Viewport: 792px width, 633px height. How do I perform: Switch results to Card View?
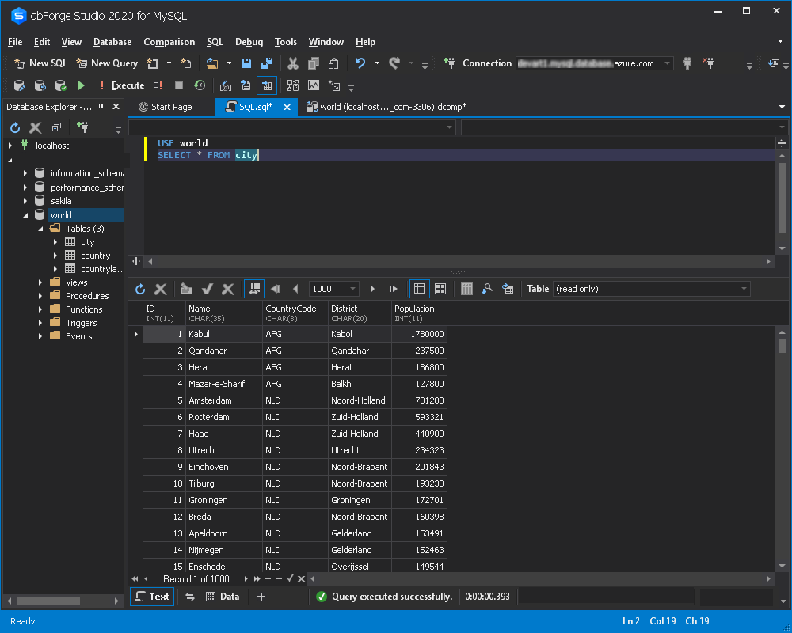coord(440,289)
